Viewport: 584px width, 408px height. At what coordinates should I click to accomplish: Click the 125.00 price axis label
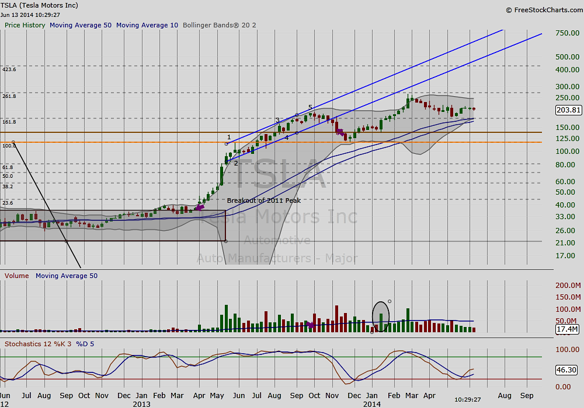click(567, 139)
